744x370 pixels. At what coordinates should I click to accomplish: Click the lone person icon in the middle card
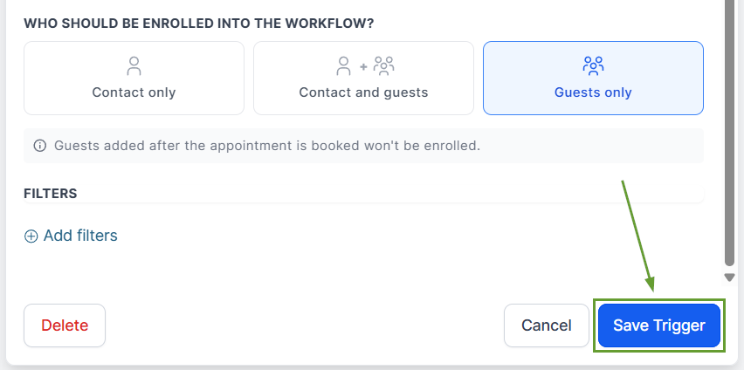click(x=344, y=65)
